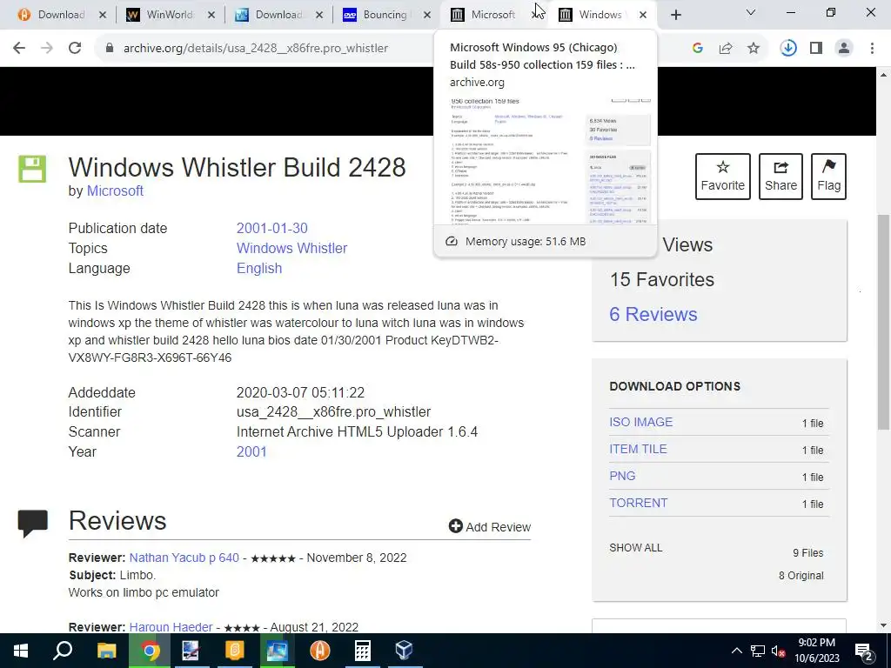Viewport: 891px width, 668px height.
Task: Click the forward navigation arrow
Action: [x=47, y=48]
